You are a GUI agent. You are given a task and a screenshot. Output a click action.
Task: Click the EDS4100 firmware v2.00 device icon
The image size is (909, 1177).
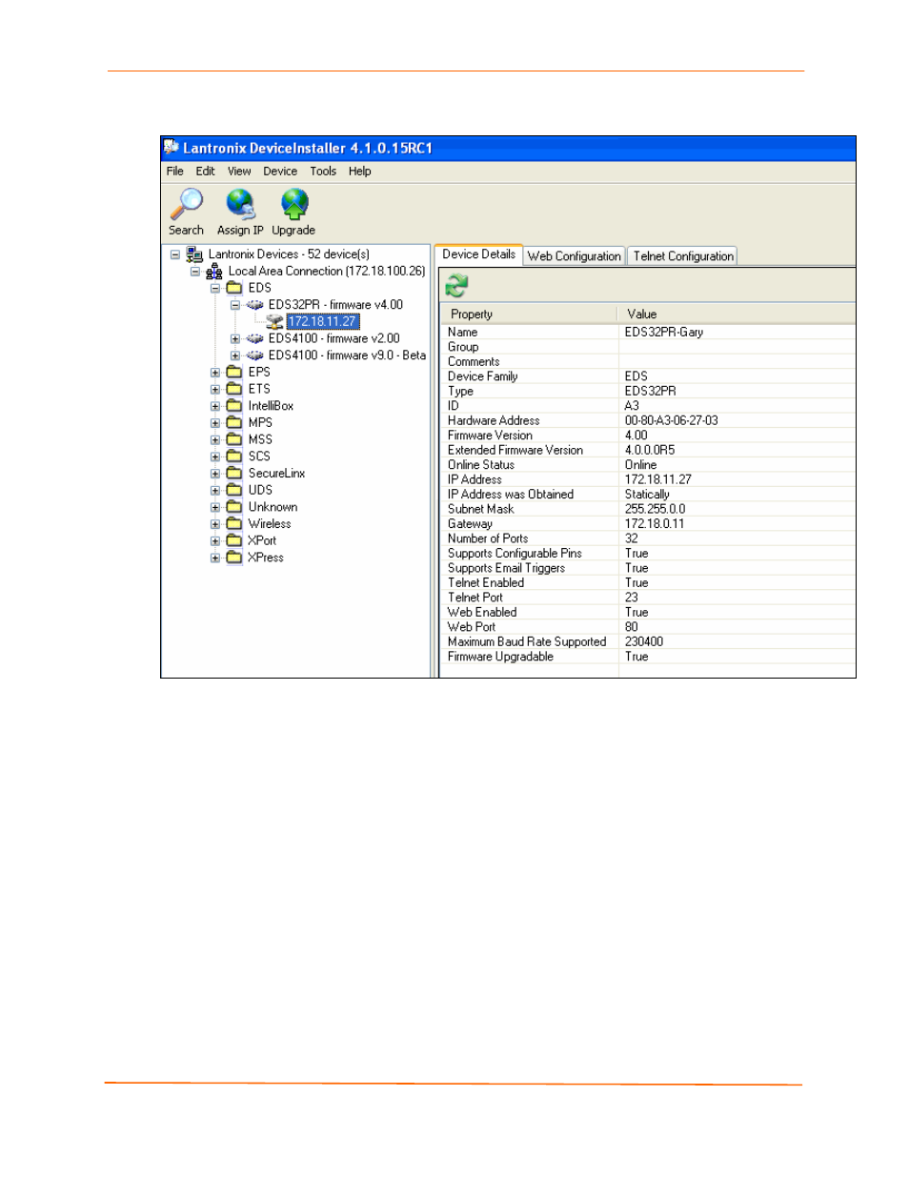254,338
